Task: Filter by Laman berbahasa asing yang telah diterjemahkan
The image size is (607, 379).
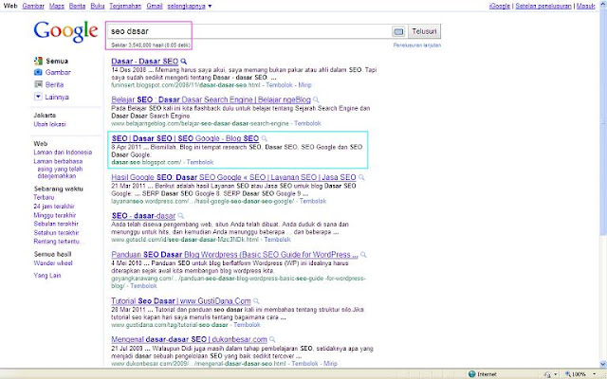Action: pyautogui.click(x=58, y=169)
